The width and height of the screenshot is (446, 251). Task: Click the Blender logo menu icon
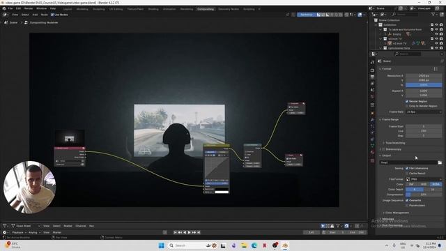point(4,8)
